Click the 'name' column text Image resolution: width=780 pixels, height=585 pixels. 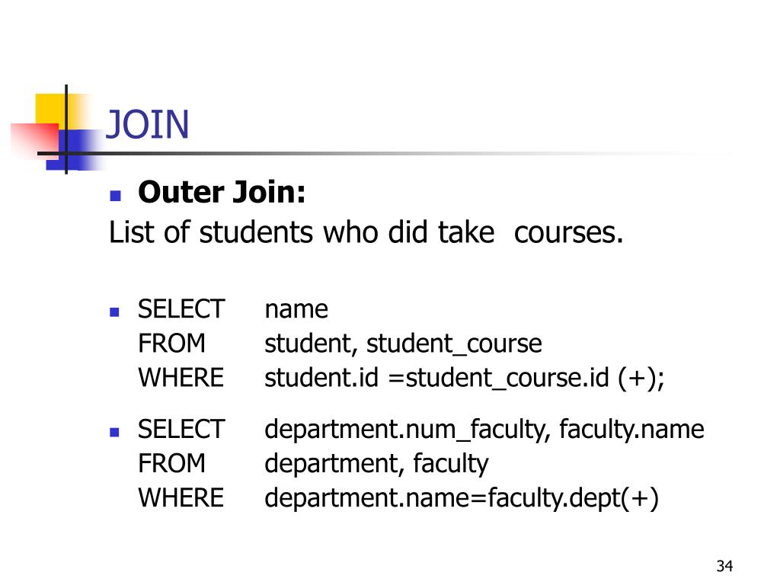296,309
